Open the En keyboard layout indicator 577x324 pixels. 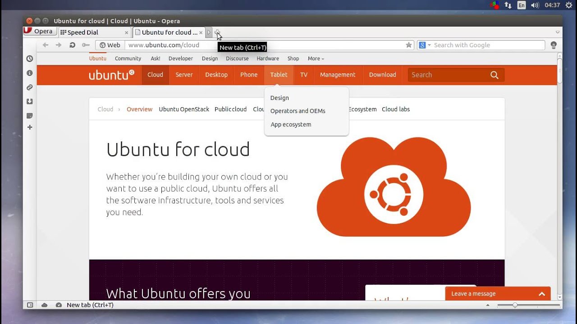[x=522, y=5]
